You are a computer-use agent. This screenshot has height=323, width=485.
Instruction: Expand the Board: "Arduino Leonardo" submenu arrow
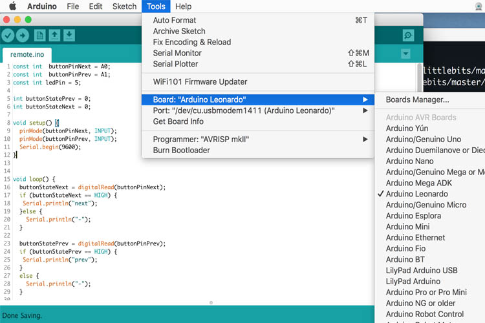[365, 99]
